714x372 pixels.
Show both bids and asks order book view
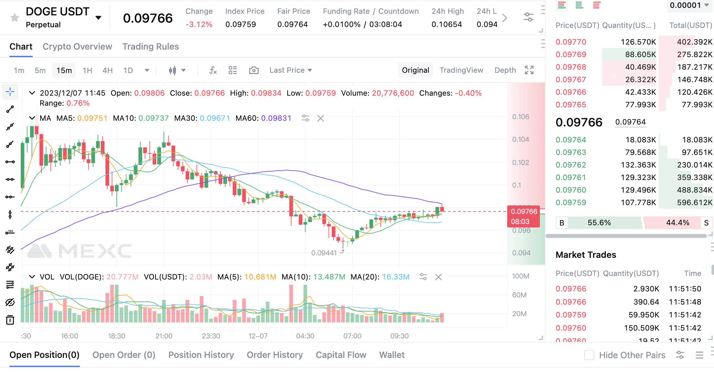(562, 5)
